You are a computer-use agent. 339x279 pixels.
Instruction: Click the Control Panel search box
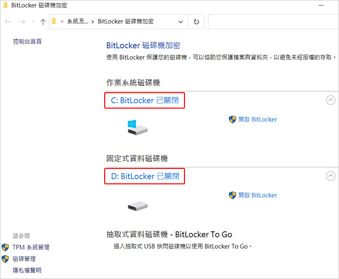(x=273, y=21)
